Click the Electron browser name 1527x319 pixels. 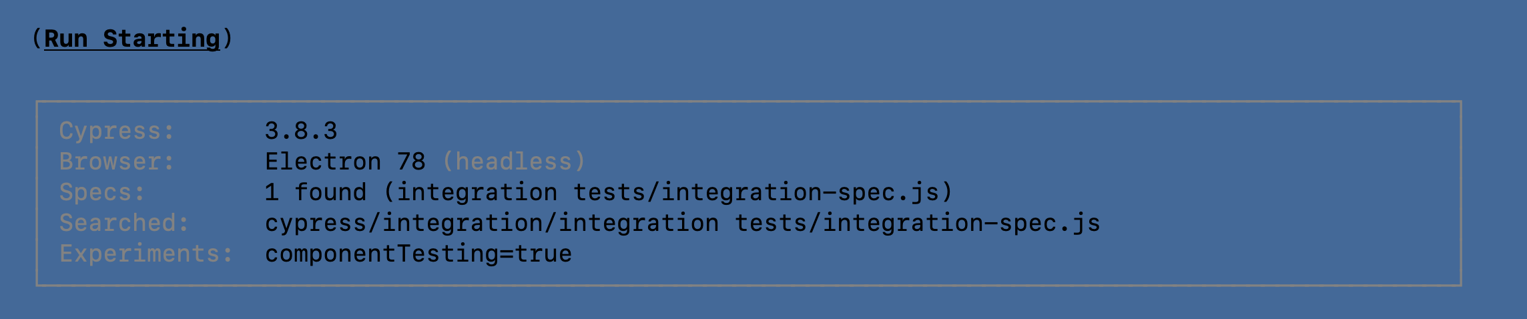coord(323,162)
